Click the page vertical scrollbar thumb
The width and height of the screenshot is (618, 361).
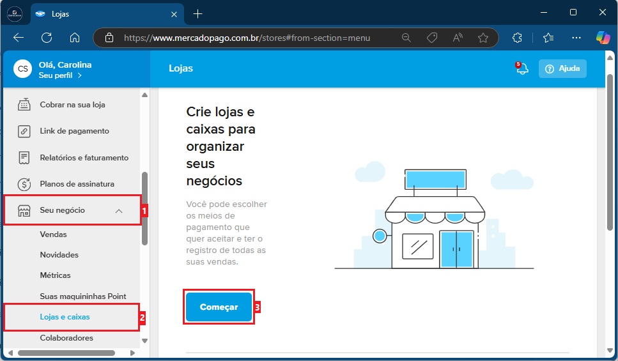click(x=610, y=153)
